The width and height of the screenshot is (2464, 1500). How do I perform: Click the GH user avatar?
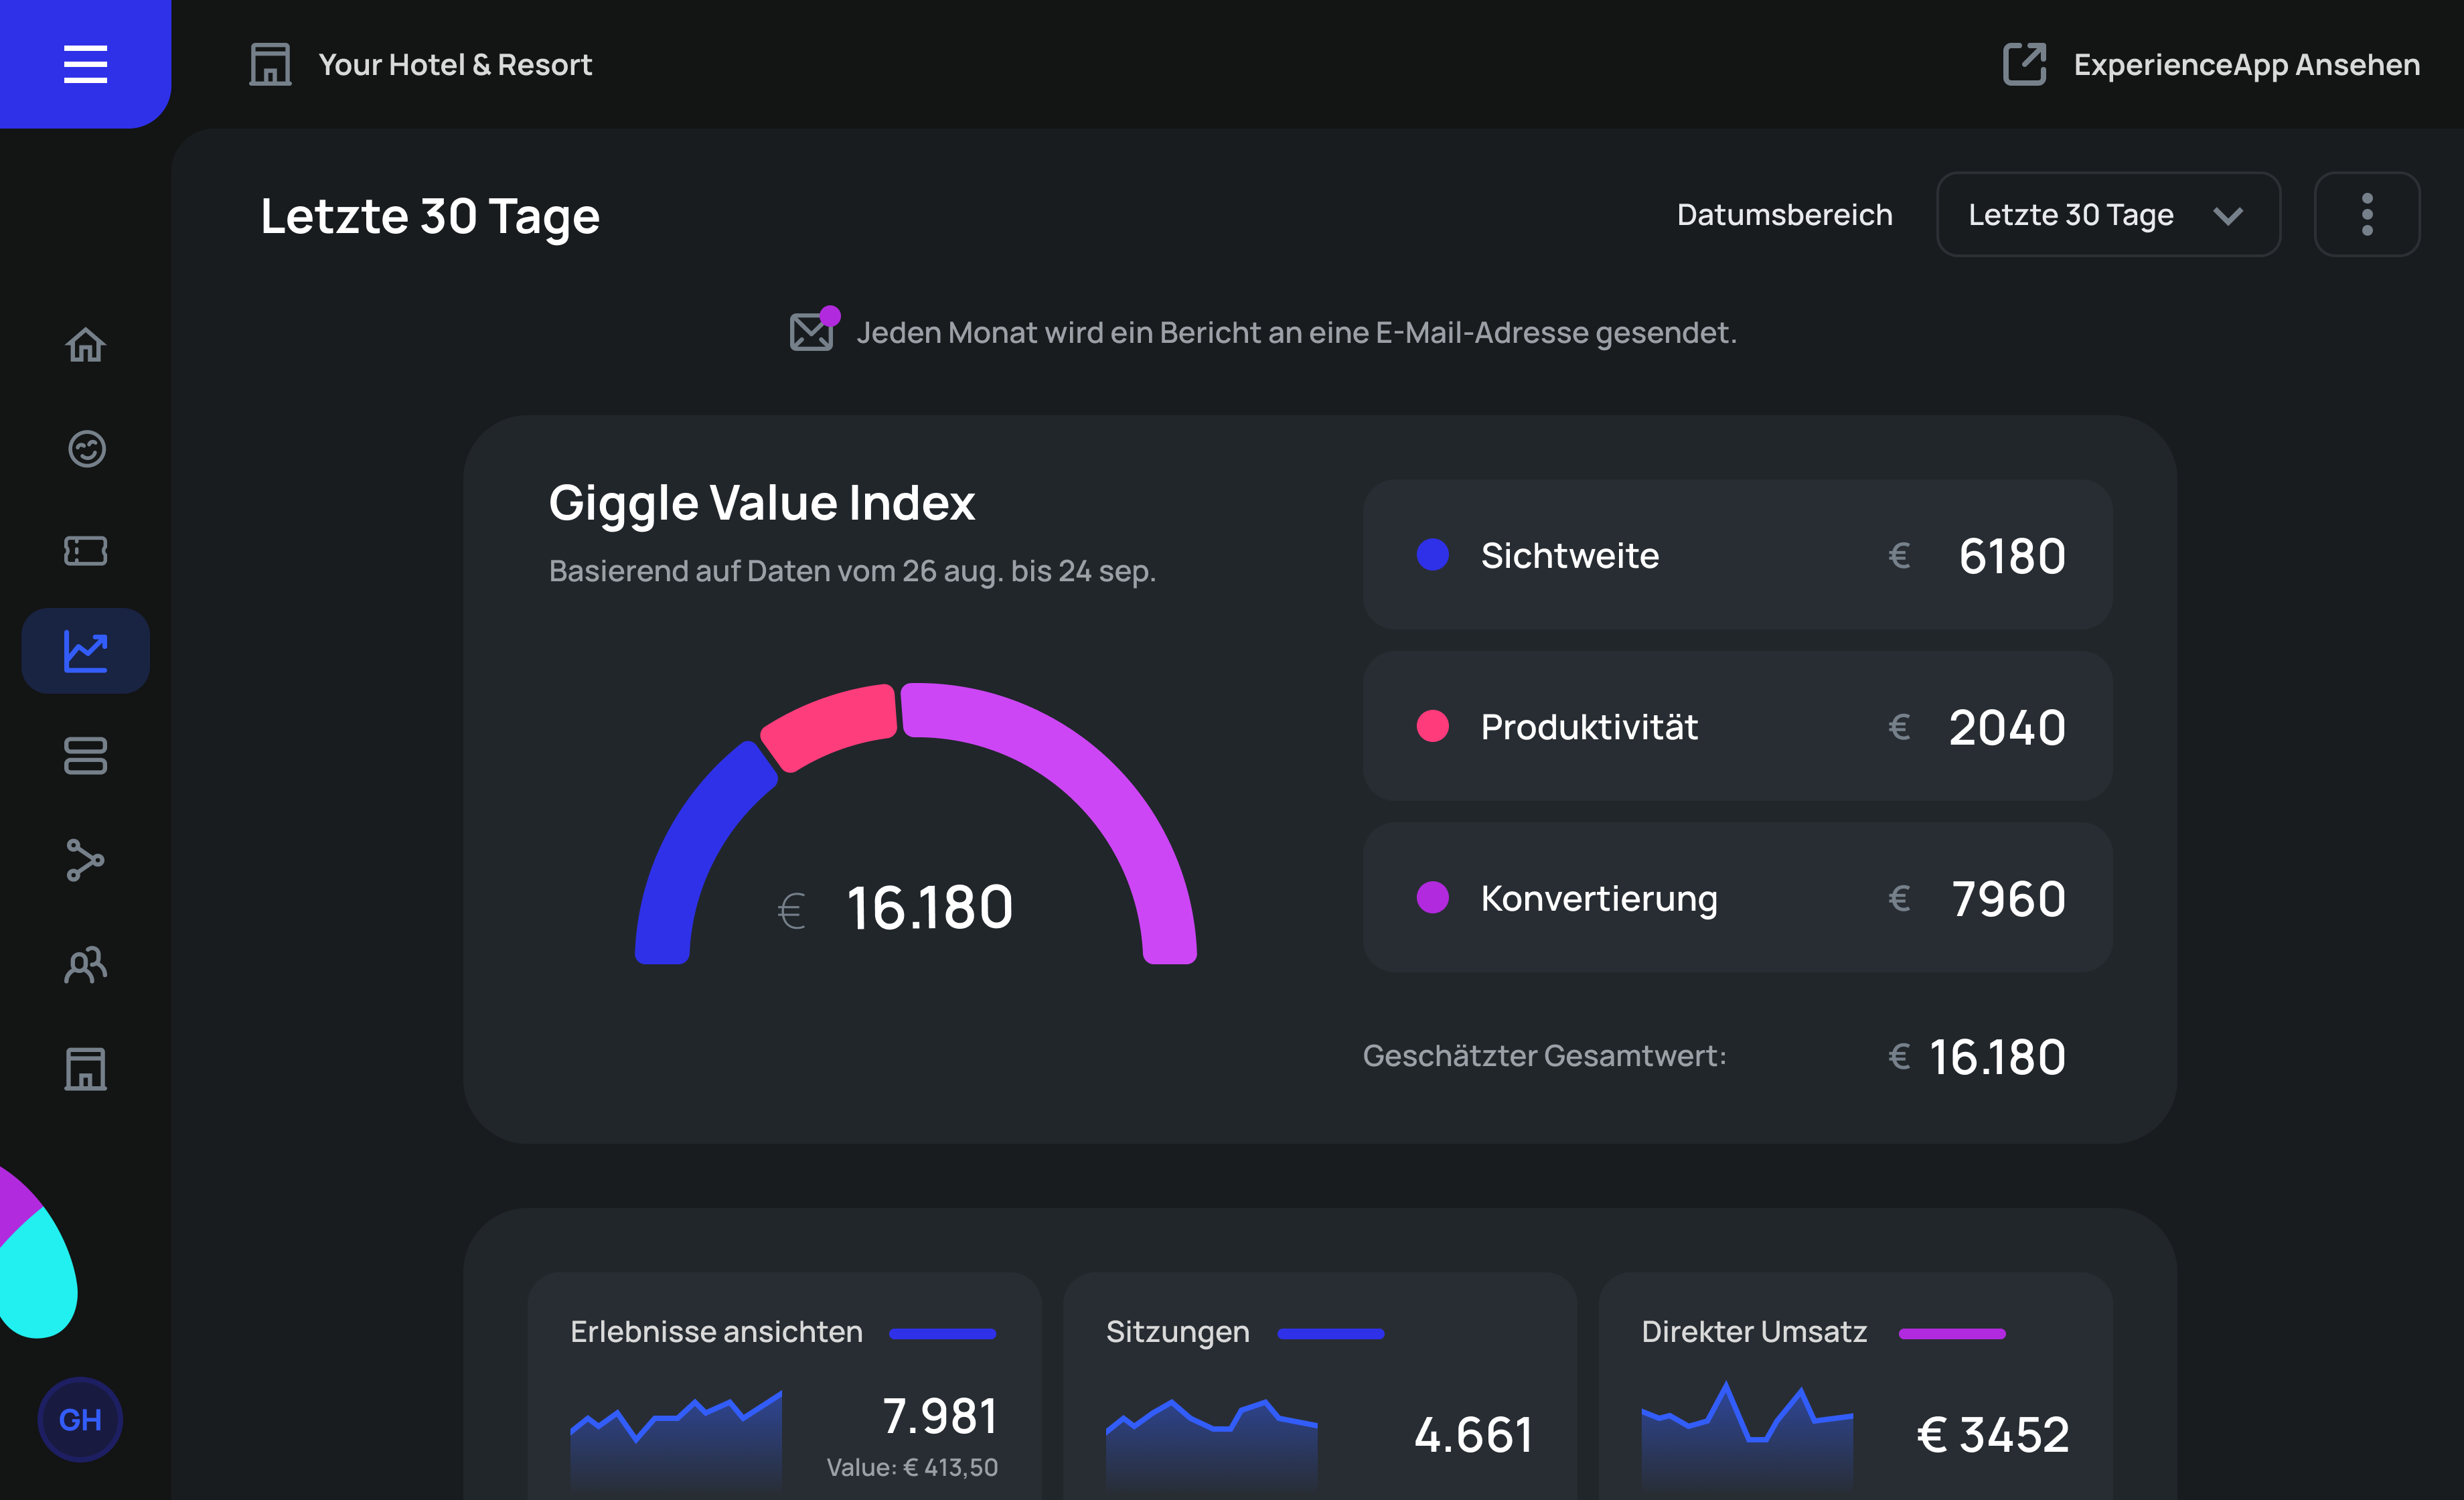pos(80,1419)
